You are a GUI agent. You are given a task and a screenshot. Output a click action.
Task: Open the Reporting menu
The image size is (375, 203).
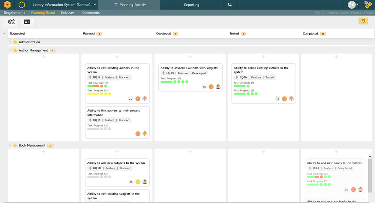click(x=192, y=5)
